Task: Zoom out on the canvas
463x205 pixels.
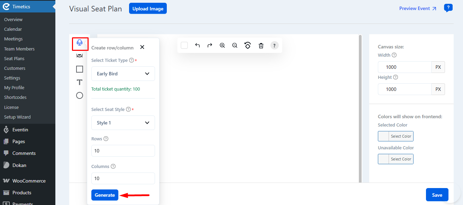Action: [235, 45]
